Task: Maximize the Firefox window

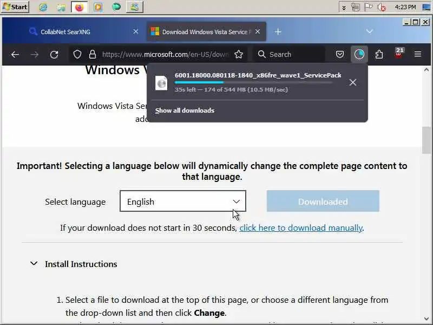Action: tap(416, 22)
